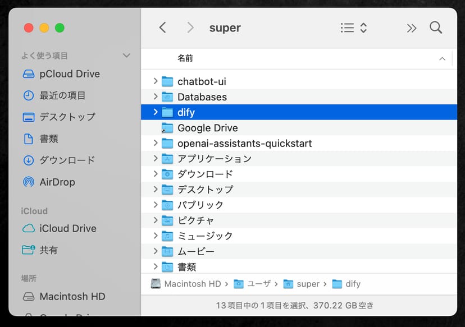Select Macintosh HD under 場所
This screenshot has width=465, height=327.
(72, 296)
